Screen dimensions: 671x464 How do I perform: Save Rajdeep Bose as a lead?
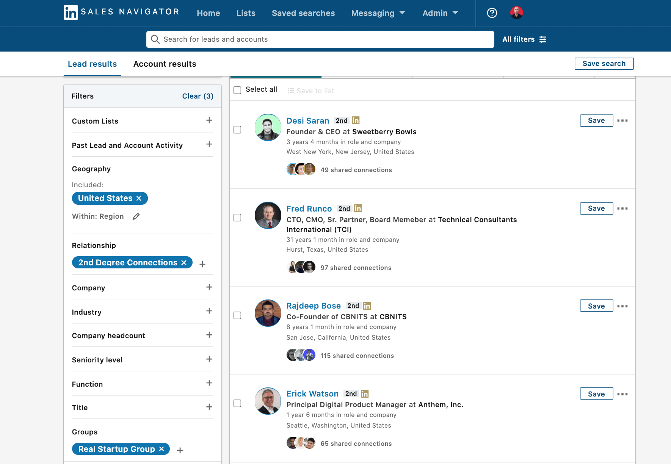pos(596,306)
